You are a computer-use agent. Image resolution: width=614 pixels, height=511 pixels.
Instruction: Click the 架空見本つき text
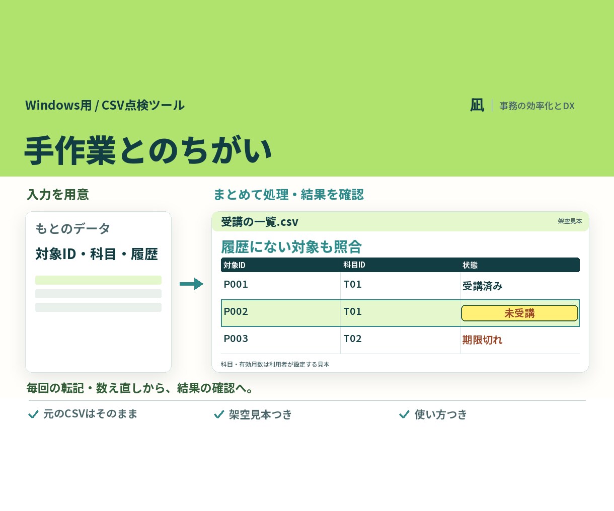260,414
